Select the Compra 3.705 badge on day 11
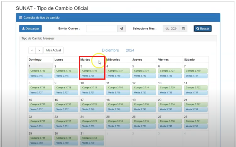The height and width of the screenshot is (147, 236). (x=118, y=88)
